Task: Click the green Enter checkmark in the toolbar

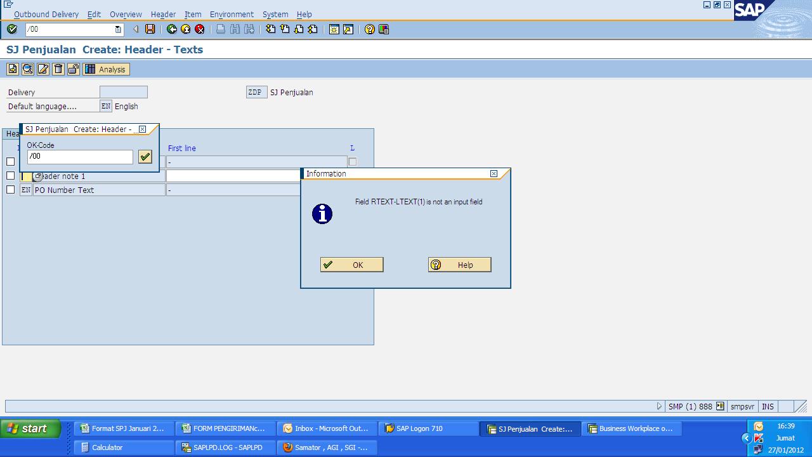Action: click(x=12, y=29)
